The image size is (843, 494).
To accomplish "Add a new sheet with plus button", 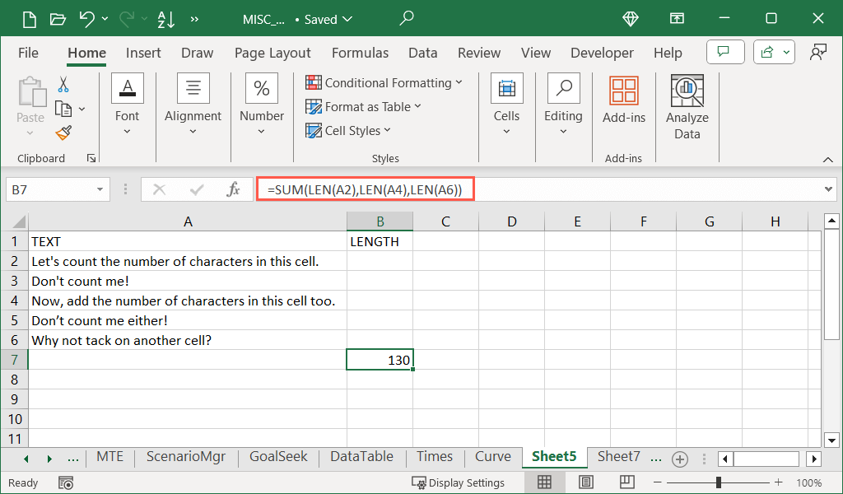I will [x=679, y=458].
